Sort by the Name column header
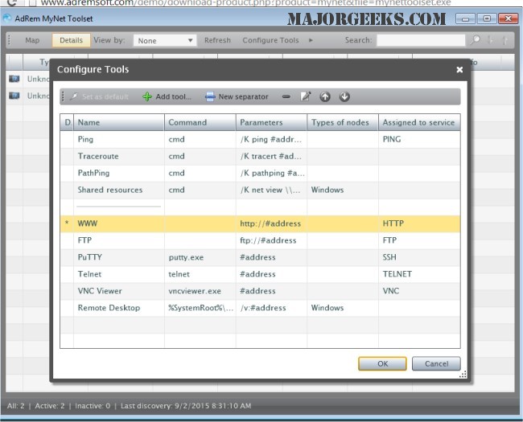The image size is (523, 422). pos(119,122)
